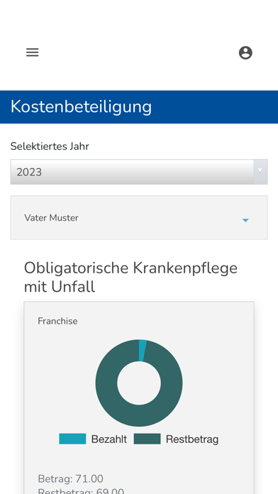The height and width of the screenshot is (494, 278).
Task: Toggle the Restbetrag legend color swatch
Action: 147,439
